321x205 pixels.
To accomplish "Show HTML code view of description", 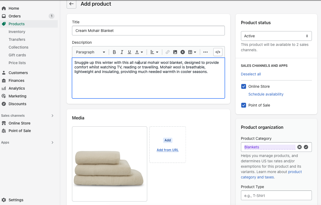I will click(x=218, y=52).
